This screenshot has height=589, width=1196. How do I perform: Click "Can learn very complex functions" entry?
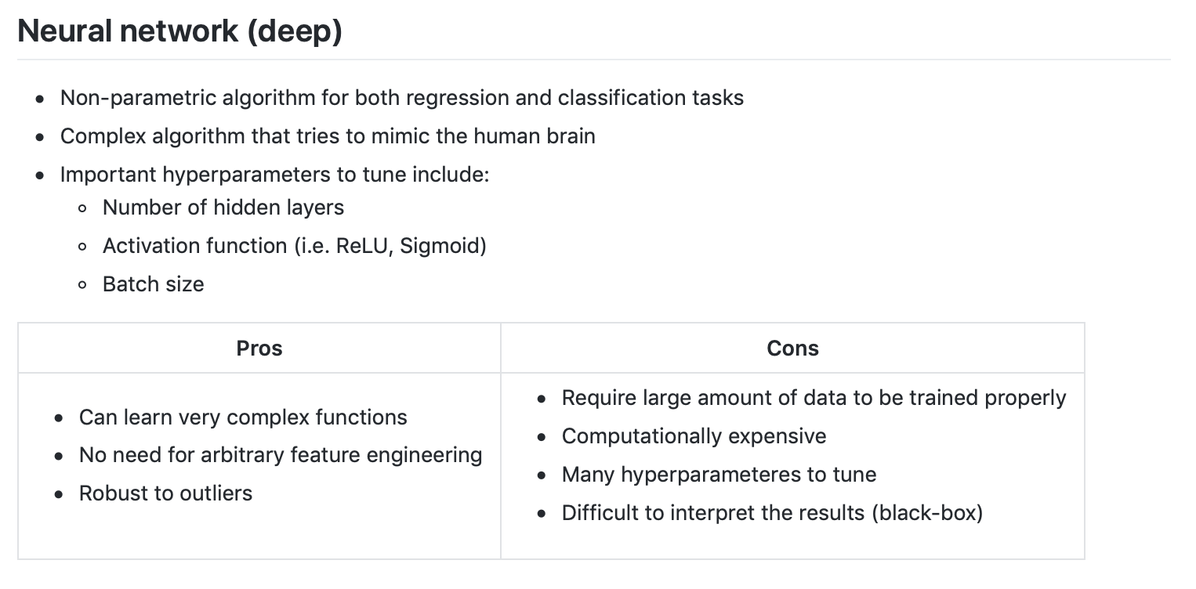[243, 417]
